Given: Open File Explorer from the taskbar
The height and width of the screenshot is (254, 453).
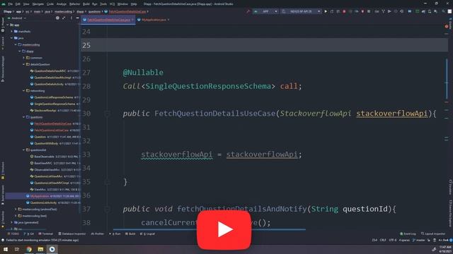Looking at the screenshot, I should pos(40,249).
